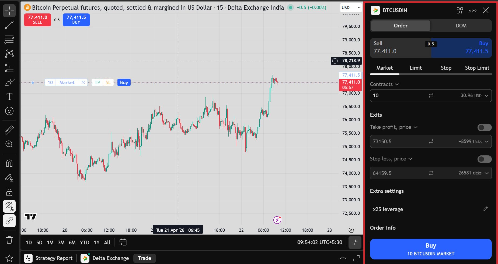Image resolution: width=498 pixels, height=264 pixels.
Task: Expand the Contracts unit dropdown
Action: (x=384, y=84)
